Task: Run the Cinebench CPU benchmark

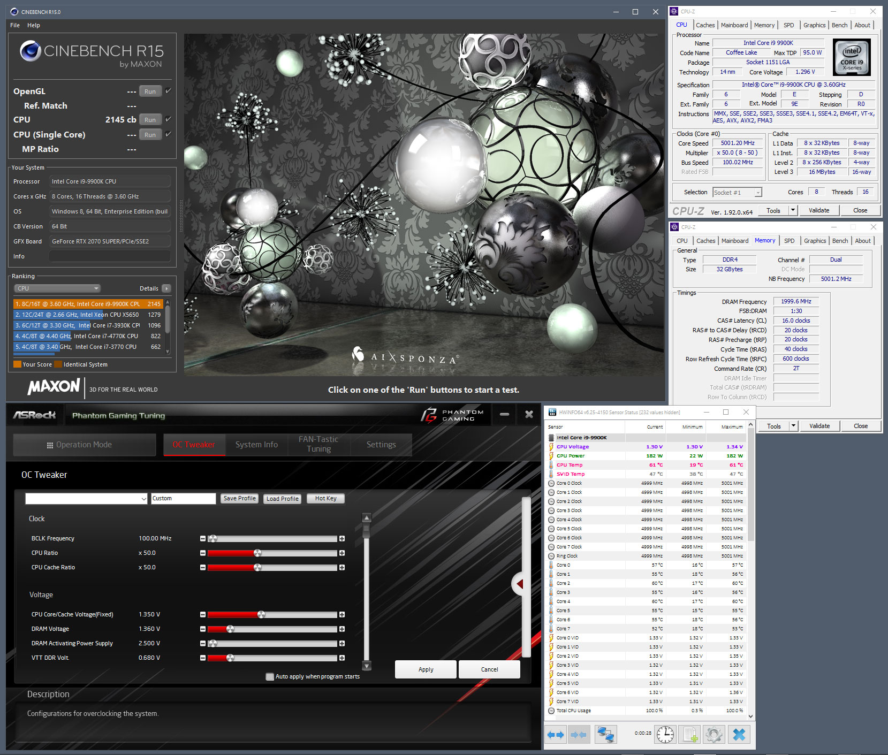Action: [150, 120]
